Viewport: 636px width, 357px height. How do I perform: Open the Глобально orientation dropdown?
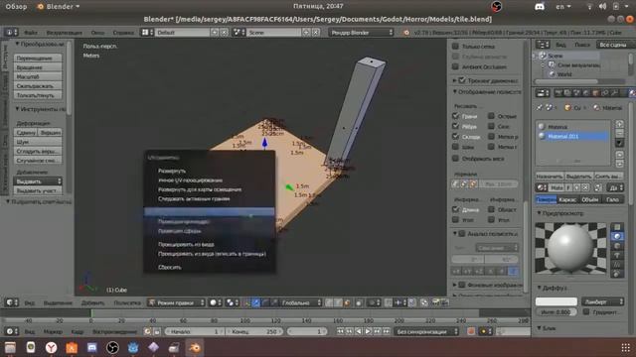pos(300,302)
